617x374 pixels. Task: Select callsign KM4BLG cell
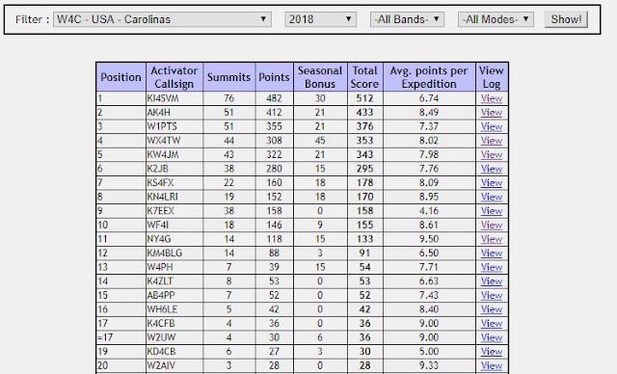174,253
